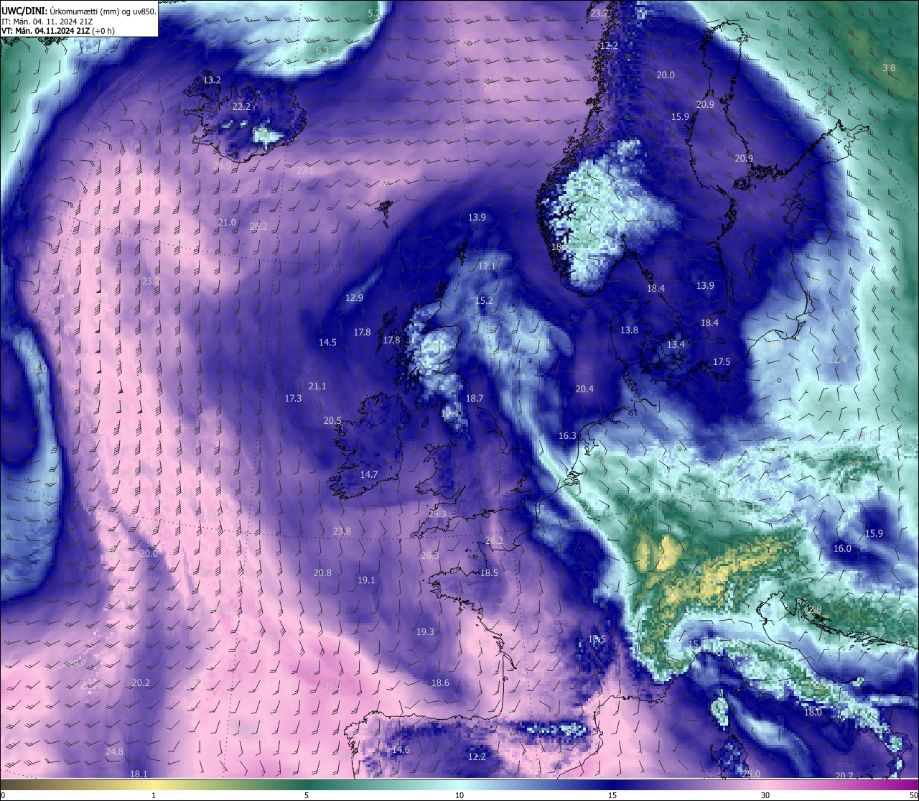
Task: Select the 6.3 value near top left
Action: [x=322, y=51]
